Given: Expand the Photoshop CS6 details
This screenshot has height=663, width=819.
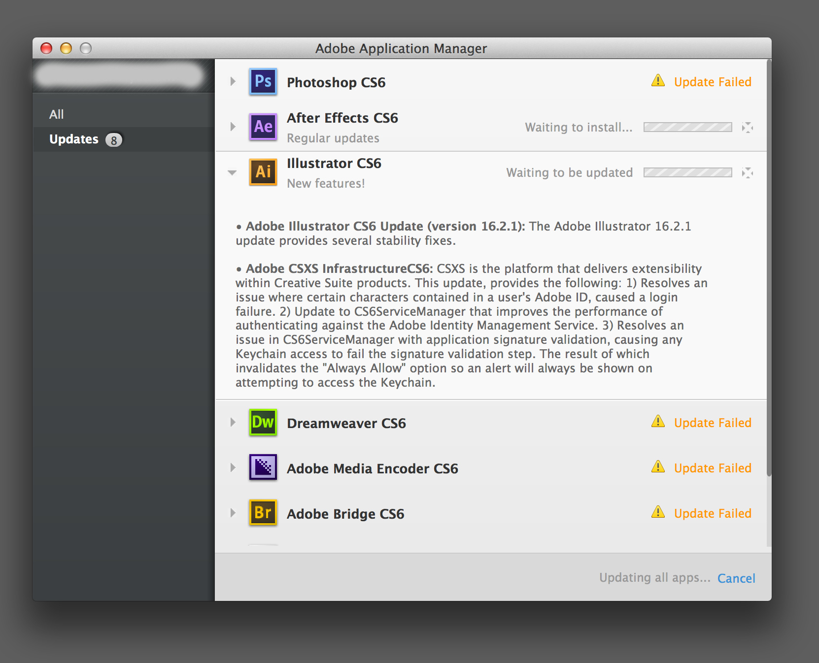Looking at the screenshot, I should point(233,81).
